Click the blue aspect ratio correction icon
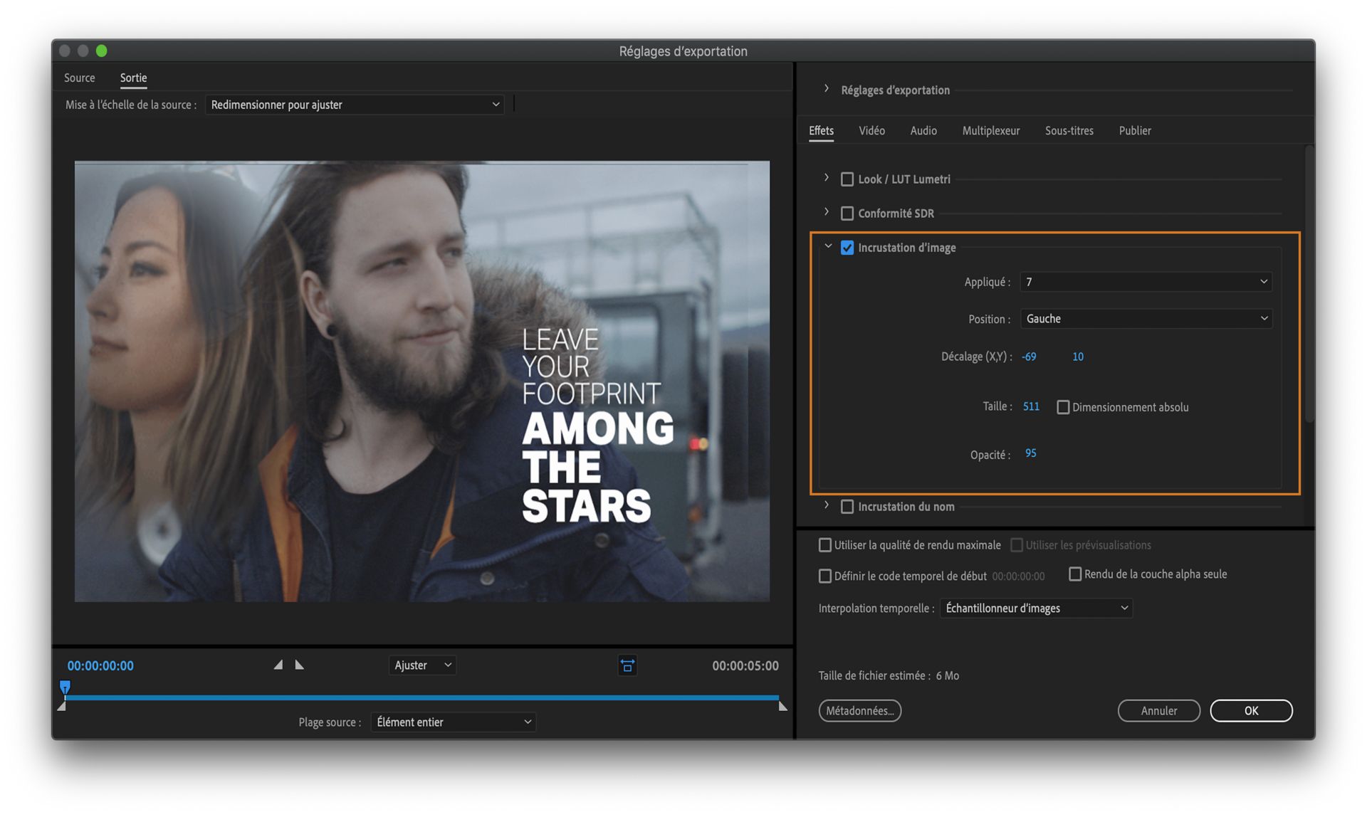 click(627, 665)
